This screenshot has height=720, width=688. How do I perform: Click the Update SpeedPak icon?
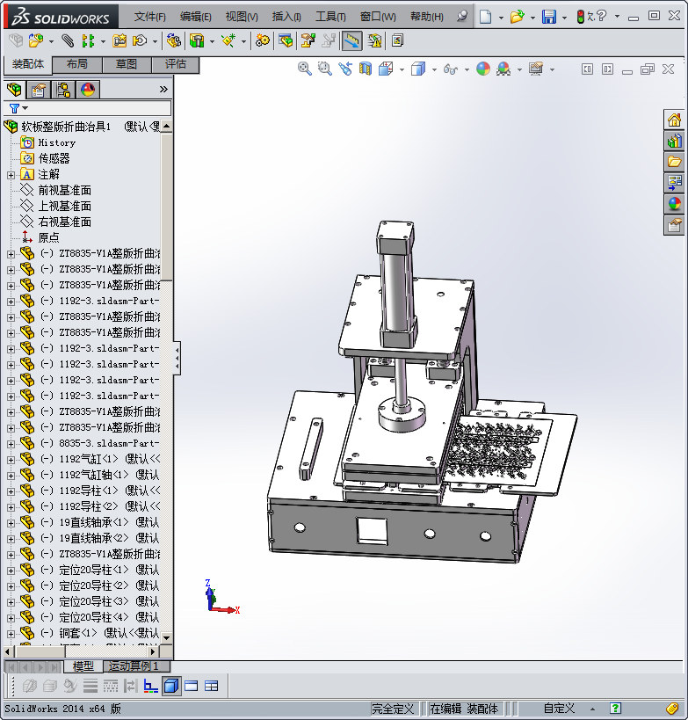tap(374, 40)
